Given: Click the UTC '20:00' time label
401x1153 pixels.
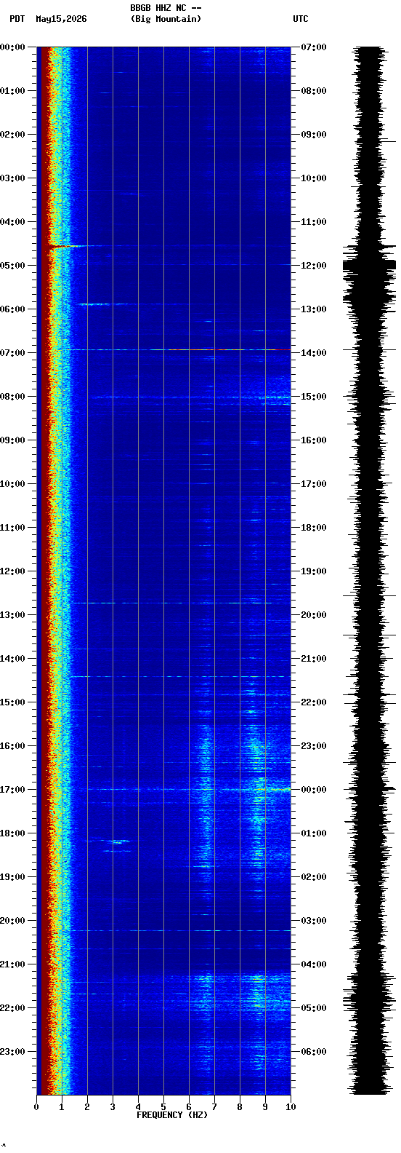Looking at the screenshot, I should point(314,615).
